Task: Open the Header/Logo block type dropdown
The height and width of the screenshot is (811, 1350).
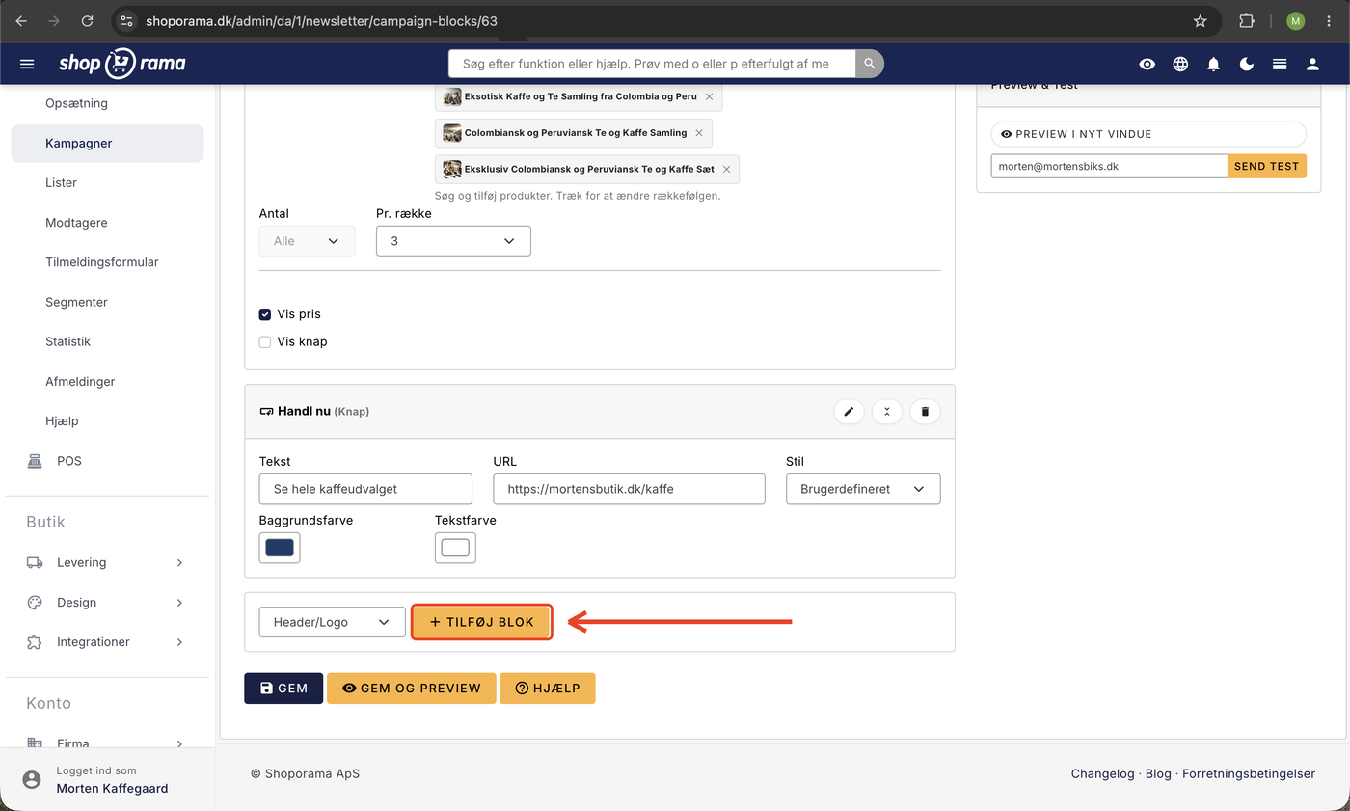Action: click(x=332, y=622)
